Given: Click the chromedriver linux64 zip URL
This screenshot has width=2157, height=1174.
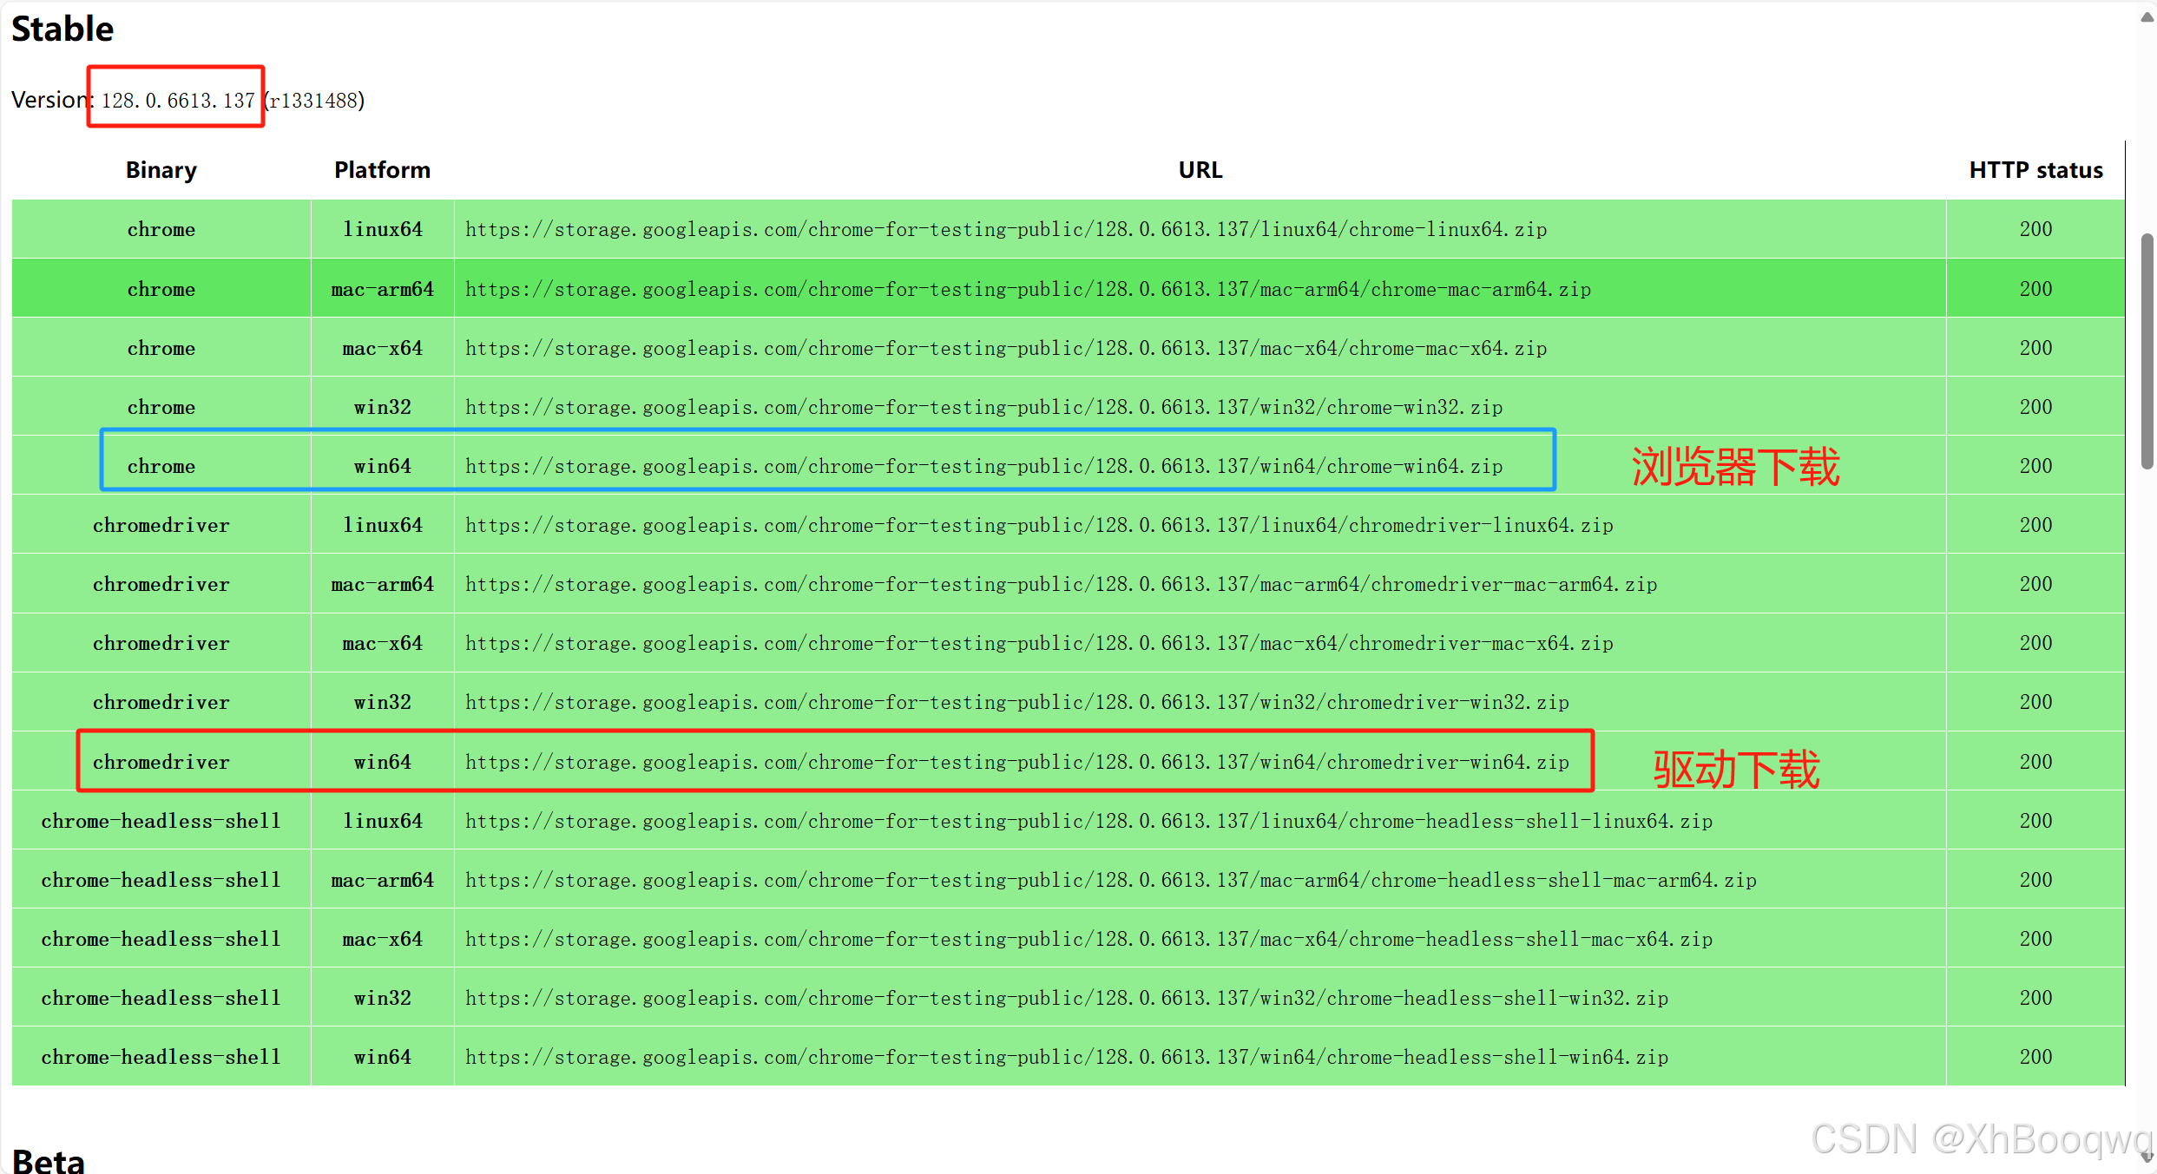Looking at the screenshot, I should click(1039, 525).
